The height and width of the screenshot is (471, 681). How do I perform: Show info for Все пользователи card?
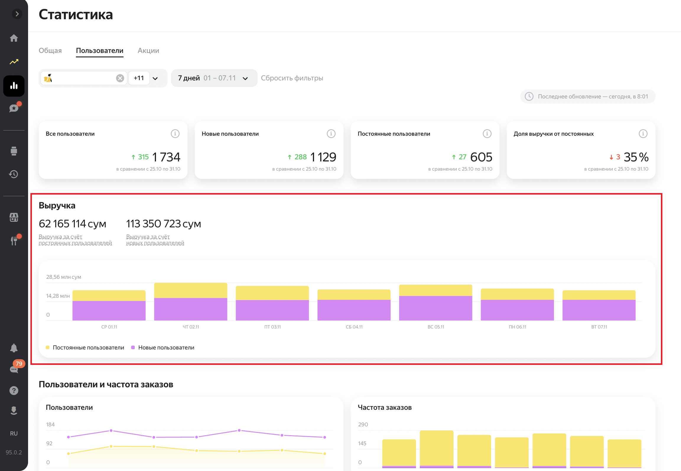click(175, 134)
